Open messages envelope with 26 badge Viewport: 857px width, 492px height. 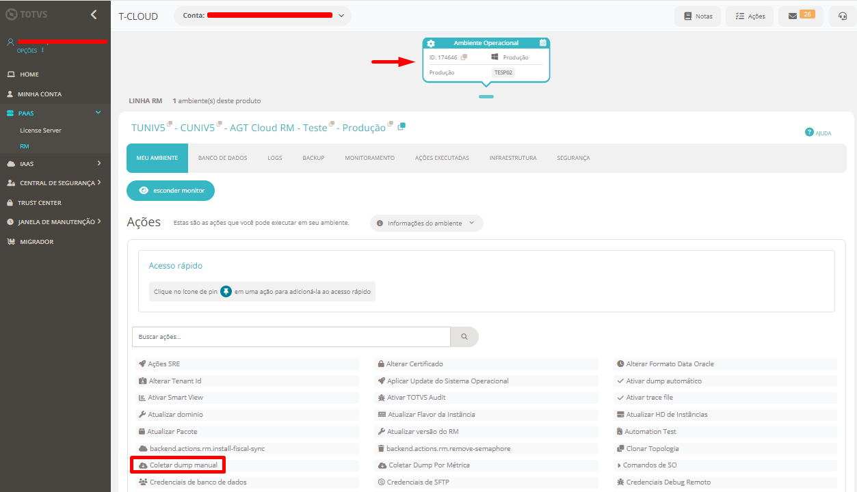coord(801,16)
